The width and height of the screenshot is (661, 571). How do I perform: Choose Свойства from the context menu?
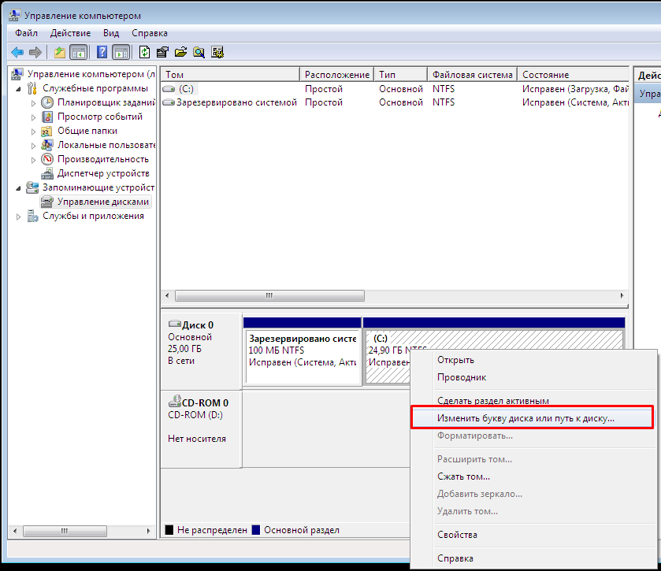click(x=533, y=535)
